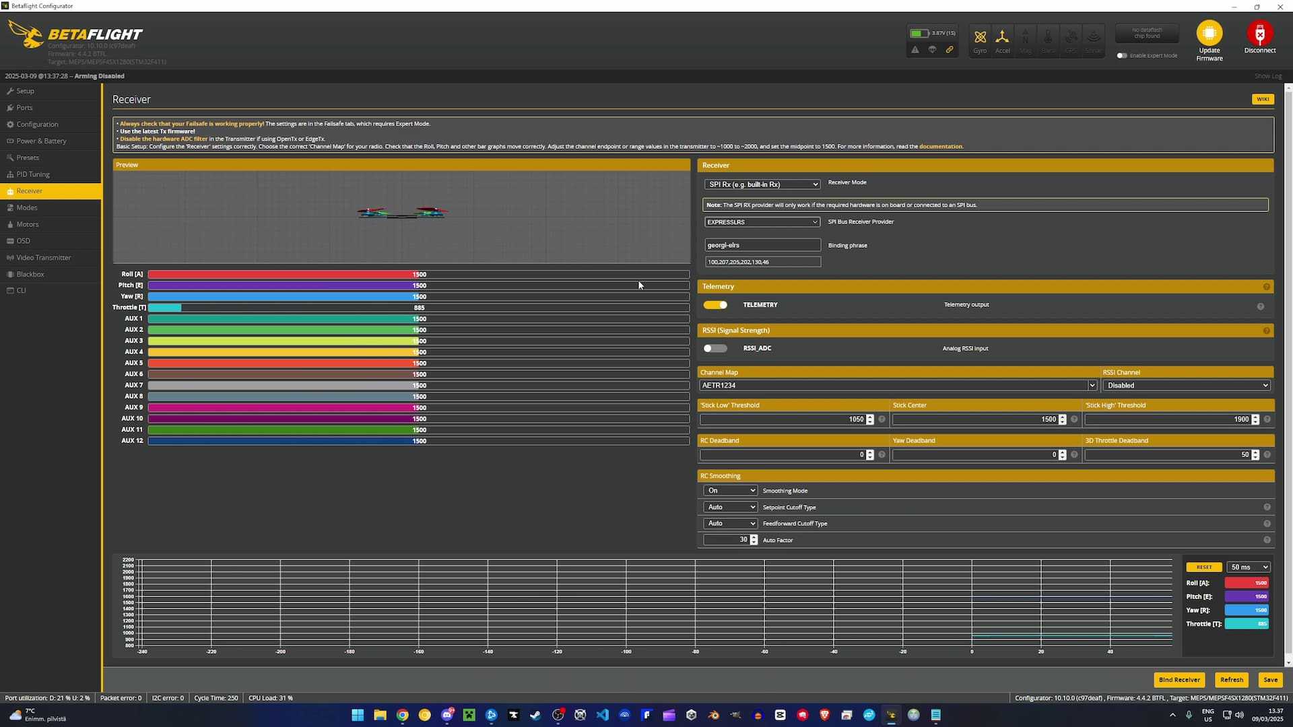This screenshot has height=727, width=1293.
Task: Click the Bind Receiver button
Action: tap(1179, 680)
